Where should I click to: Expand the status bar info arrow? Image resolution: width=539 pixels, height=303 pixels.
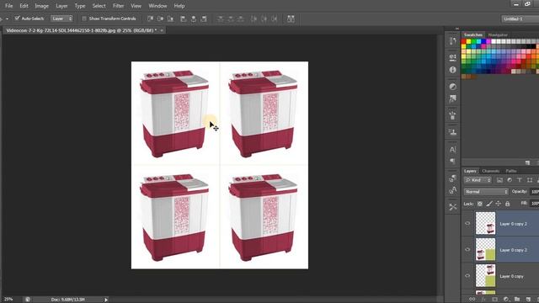pos(106,300)
